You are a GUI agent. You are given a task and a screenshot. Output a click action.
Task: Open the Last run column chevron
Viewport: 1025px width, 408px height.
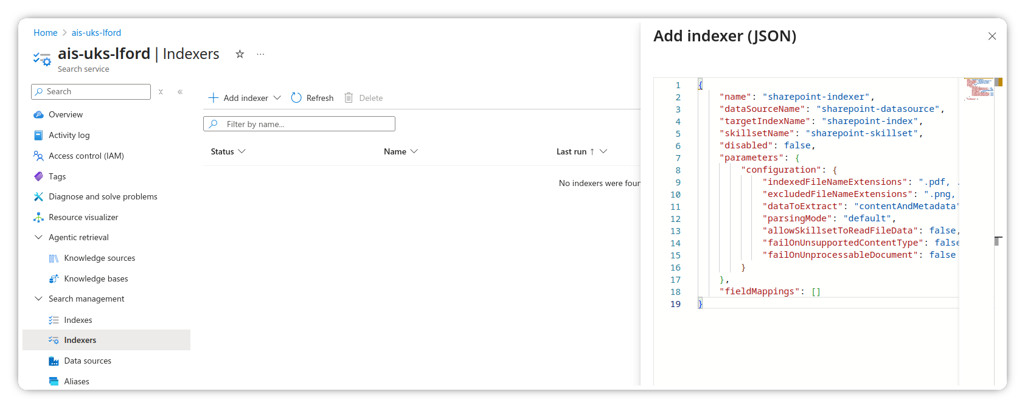click(603, 151)
